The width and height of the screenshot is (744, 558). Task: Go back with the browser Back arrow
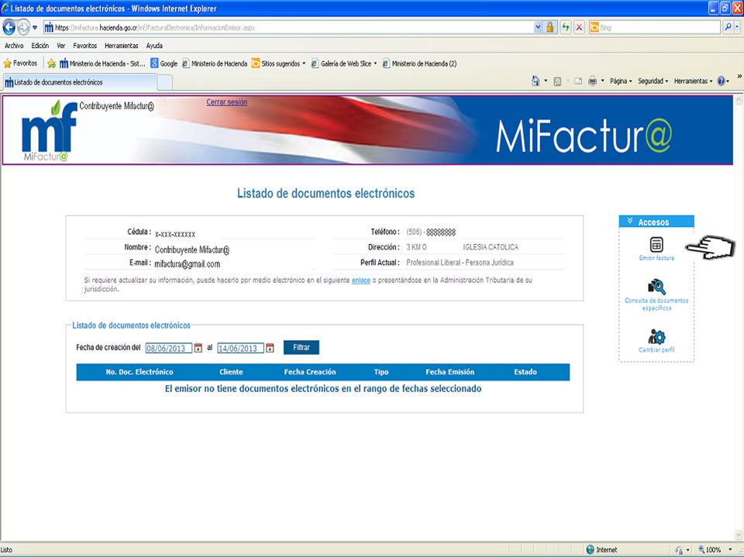tap(9, 28)
